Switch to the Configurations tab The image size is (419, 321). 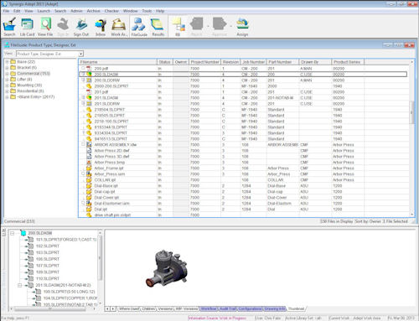(x=251, y=308)
